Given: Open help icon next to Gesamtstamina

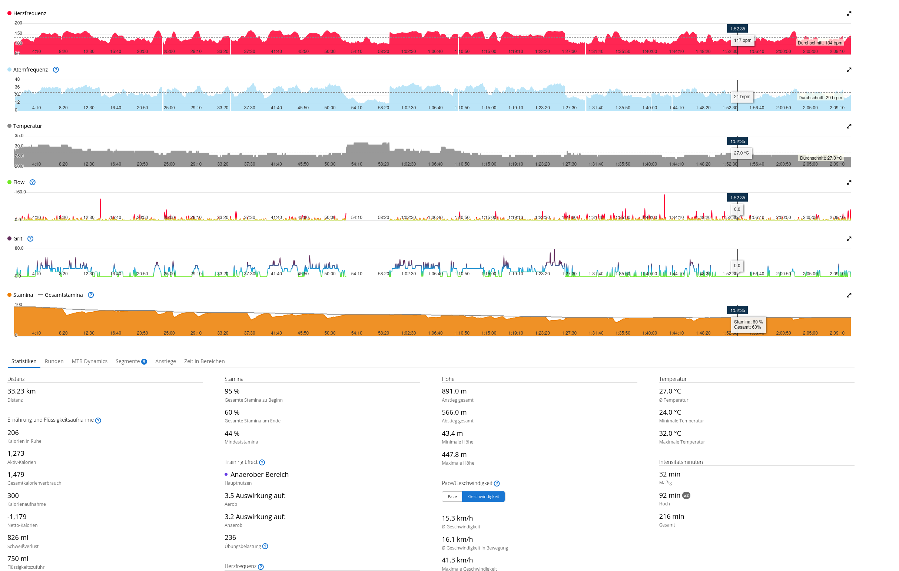Looking at the screenshot, I should pos(91,295).
